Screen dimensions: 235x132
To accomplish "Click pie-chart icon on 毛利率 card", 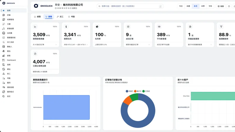I will click(x=97, y=27).
